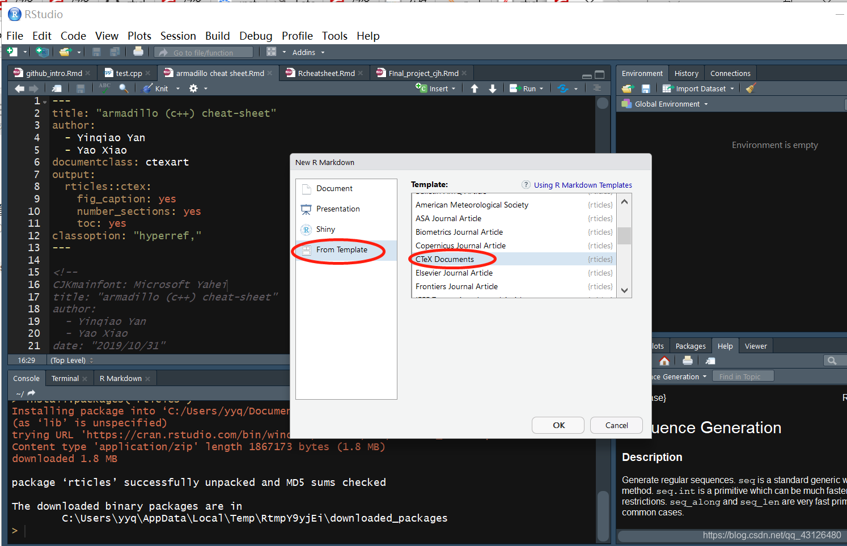Click template list scroll down arrow
This screenshot has width=847, height=546.
tap(624, 290)
